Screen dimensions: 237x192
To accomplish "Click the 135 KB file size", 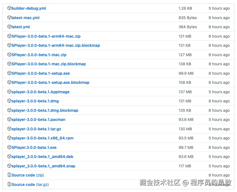I will tap(185, 110).
